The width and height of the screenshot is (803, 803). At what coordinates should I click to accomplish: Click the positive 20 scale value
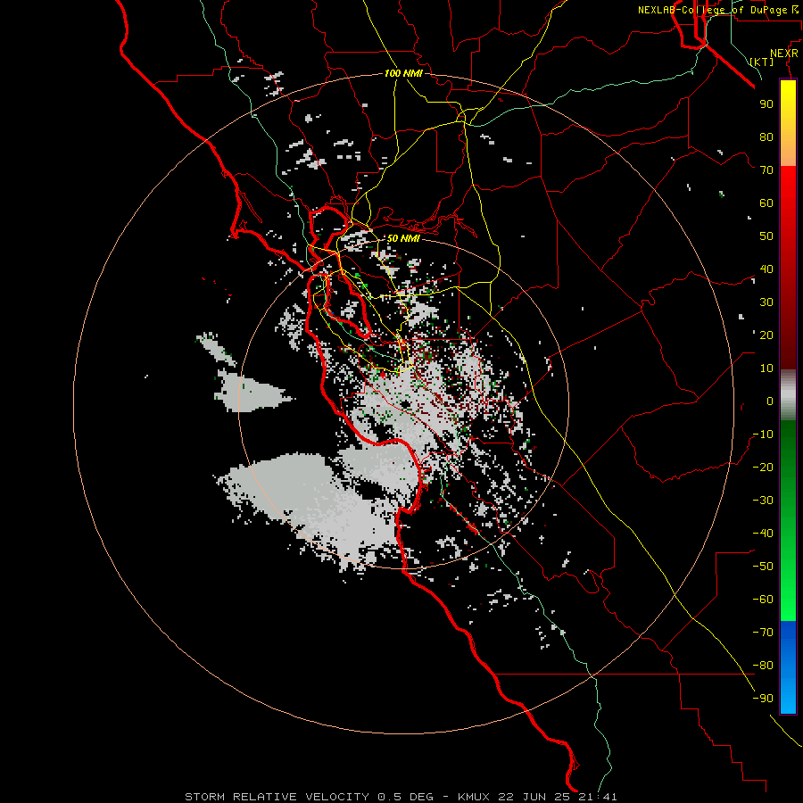point(766,335)
